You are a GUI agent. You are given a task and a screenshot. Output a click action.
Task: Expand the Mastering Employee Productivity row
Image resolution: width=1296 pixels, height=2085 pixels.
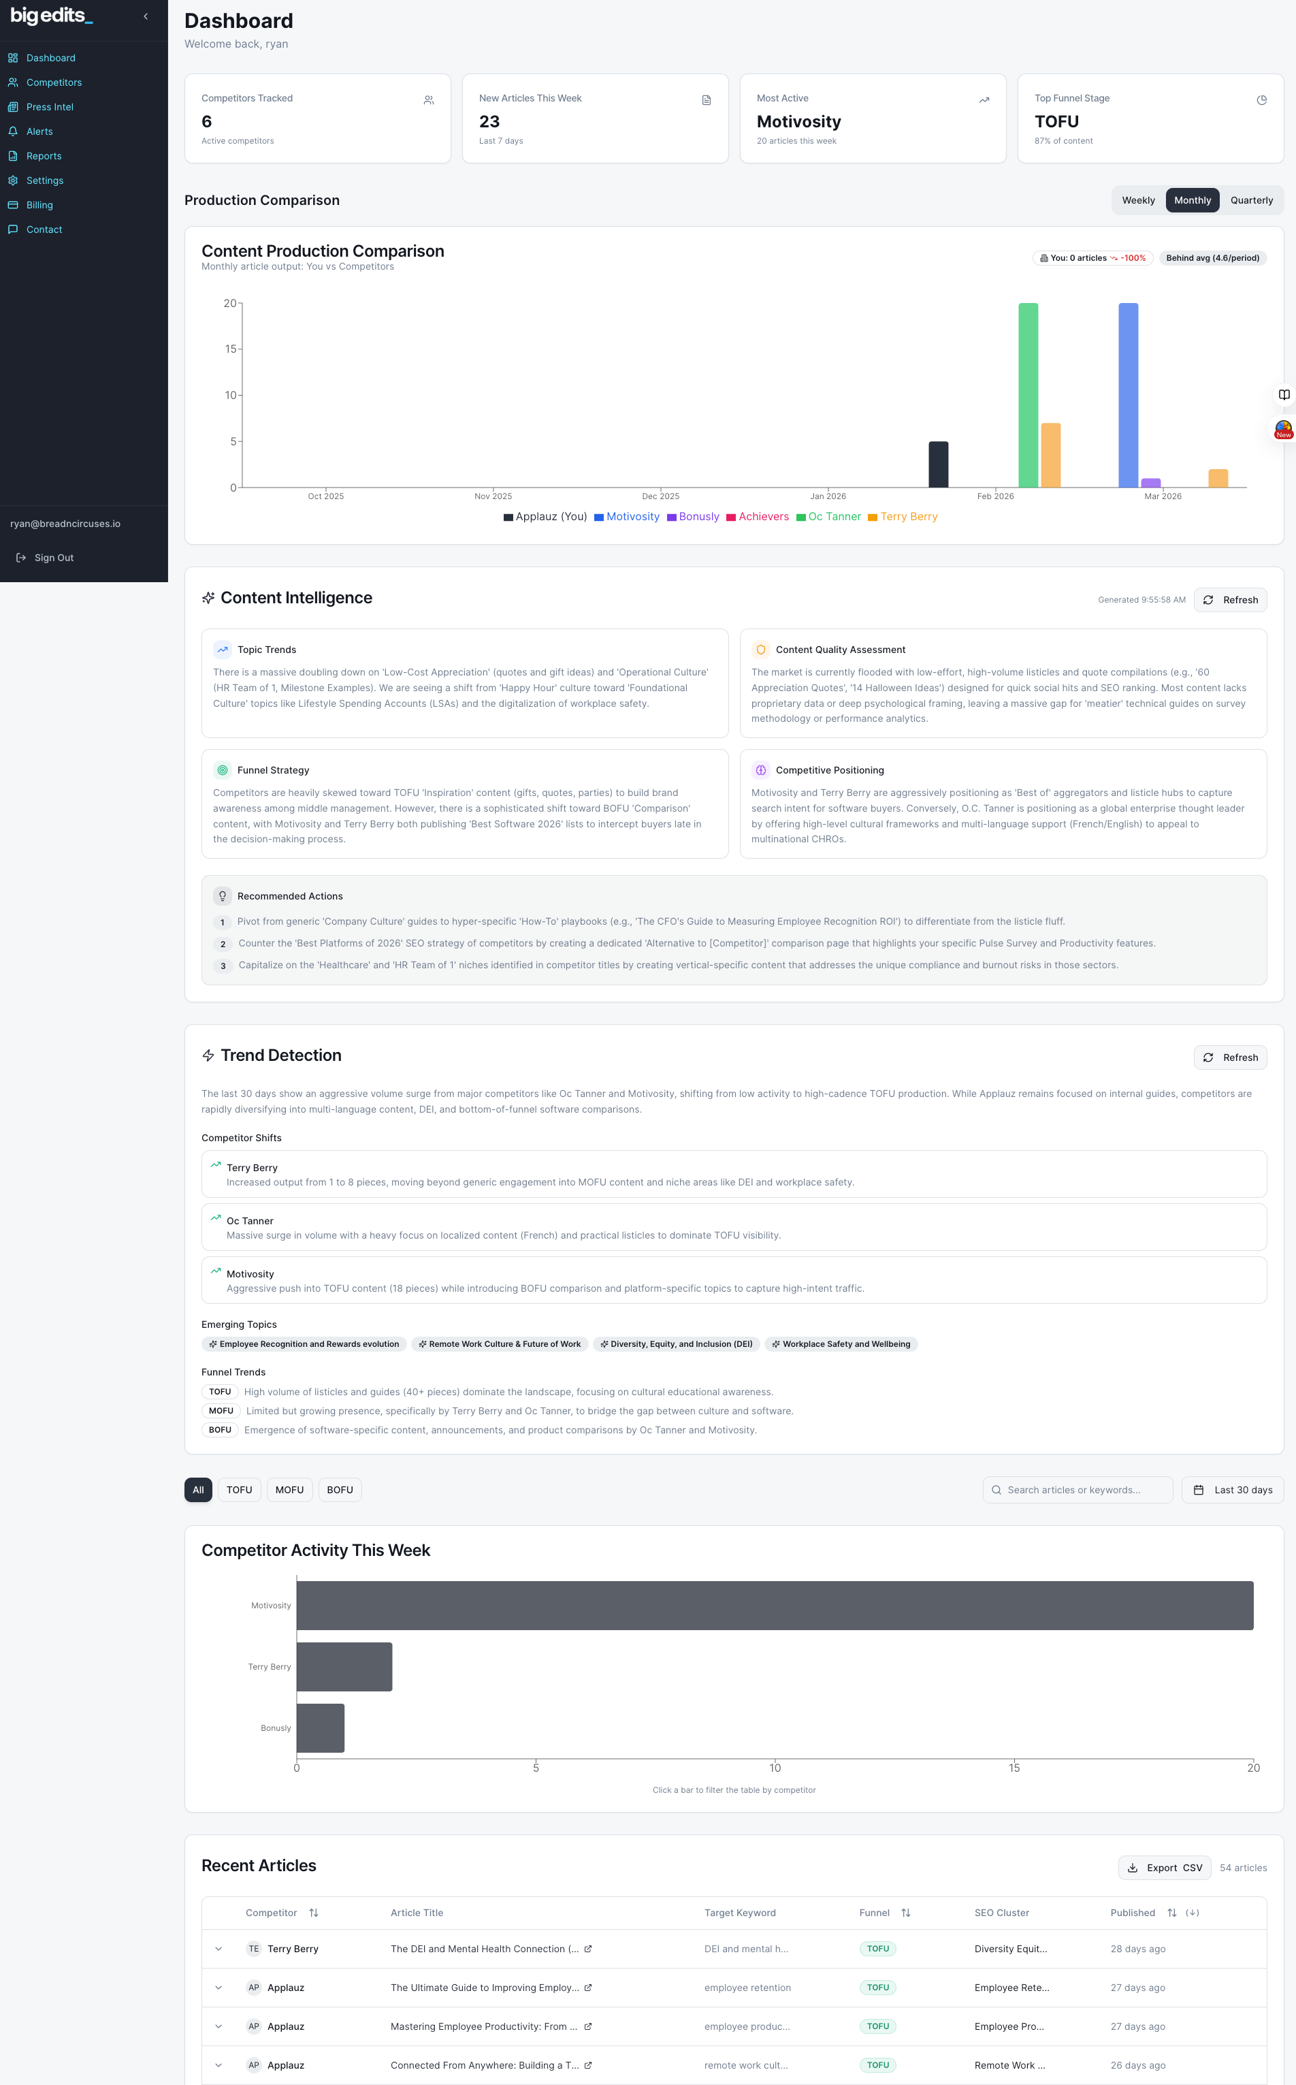[218, 2026]
